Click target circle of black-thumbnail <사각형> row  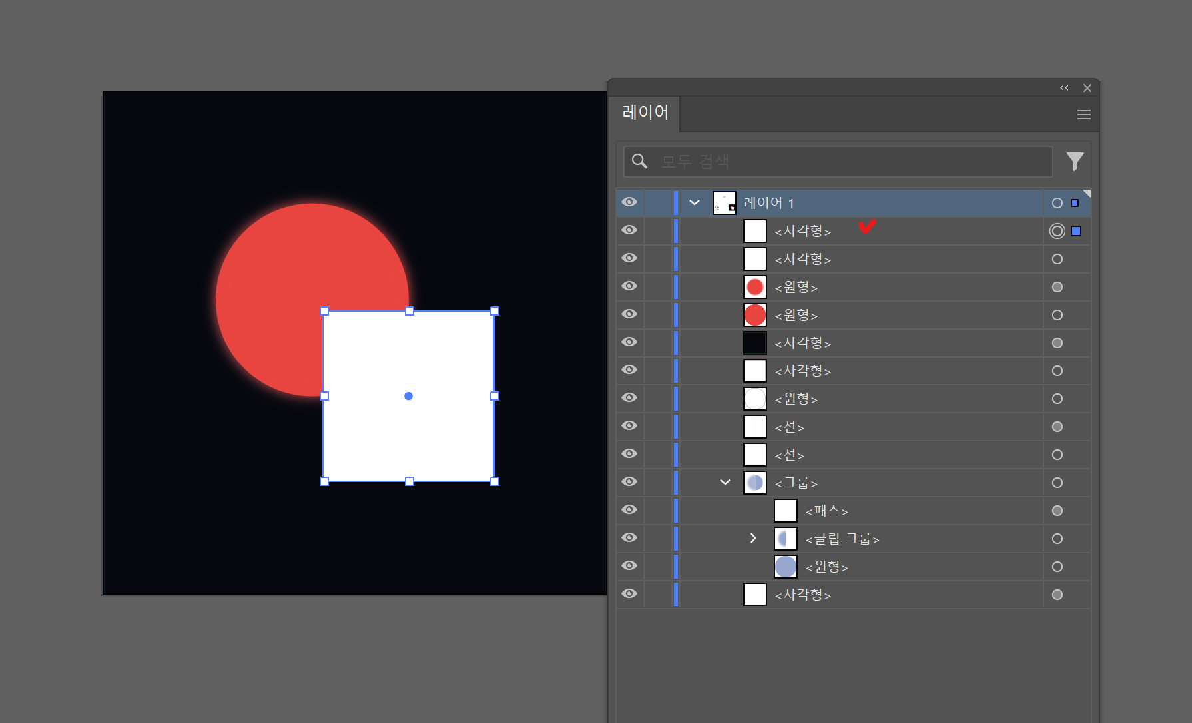(1057, 343)
